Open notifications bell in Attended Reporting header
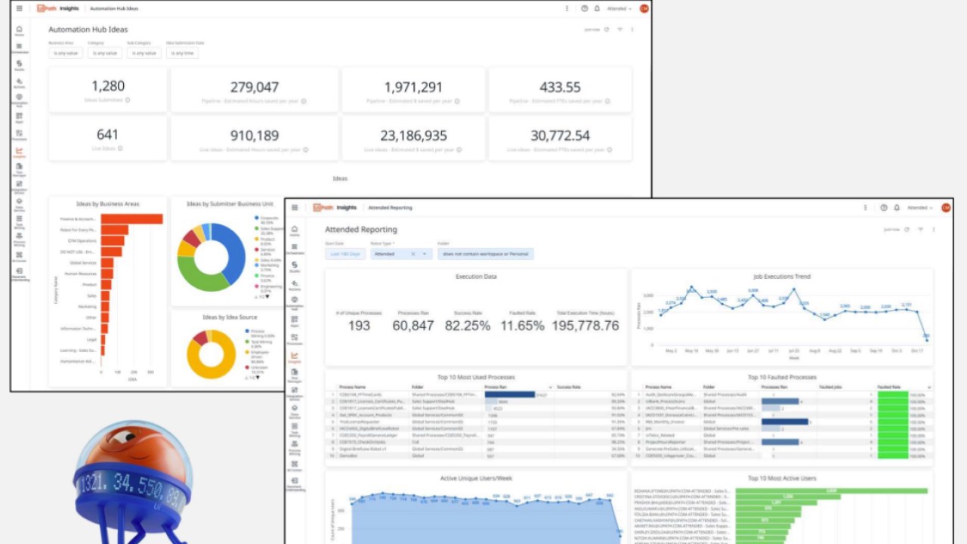 pos(897,207)
